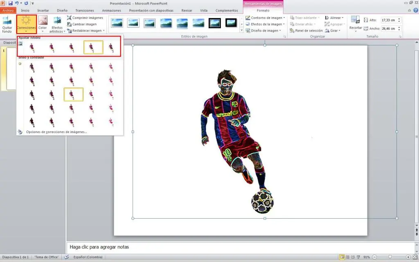Select the last sharpness preset in Ajustar nitidez

[x=111, y=47]
